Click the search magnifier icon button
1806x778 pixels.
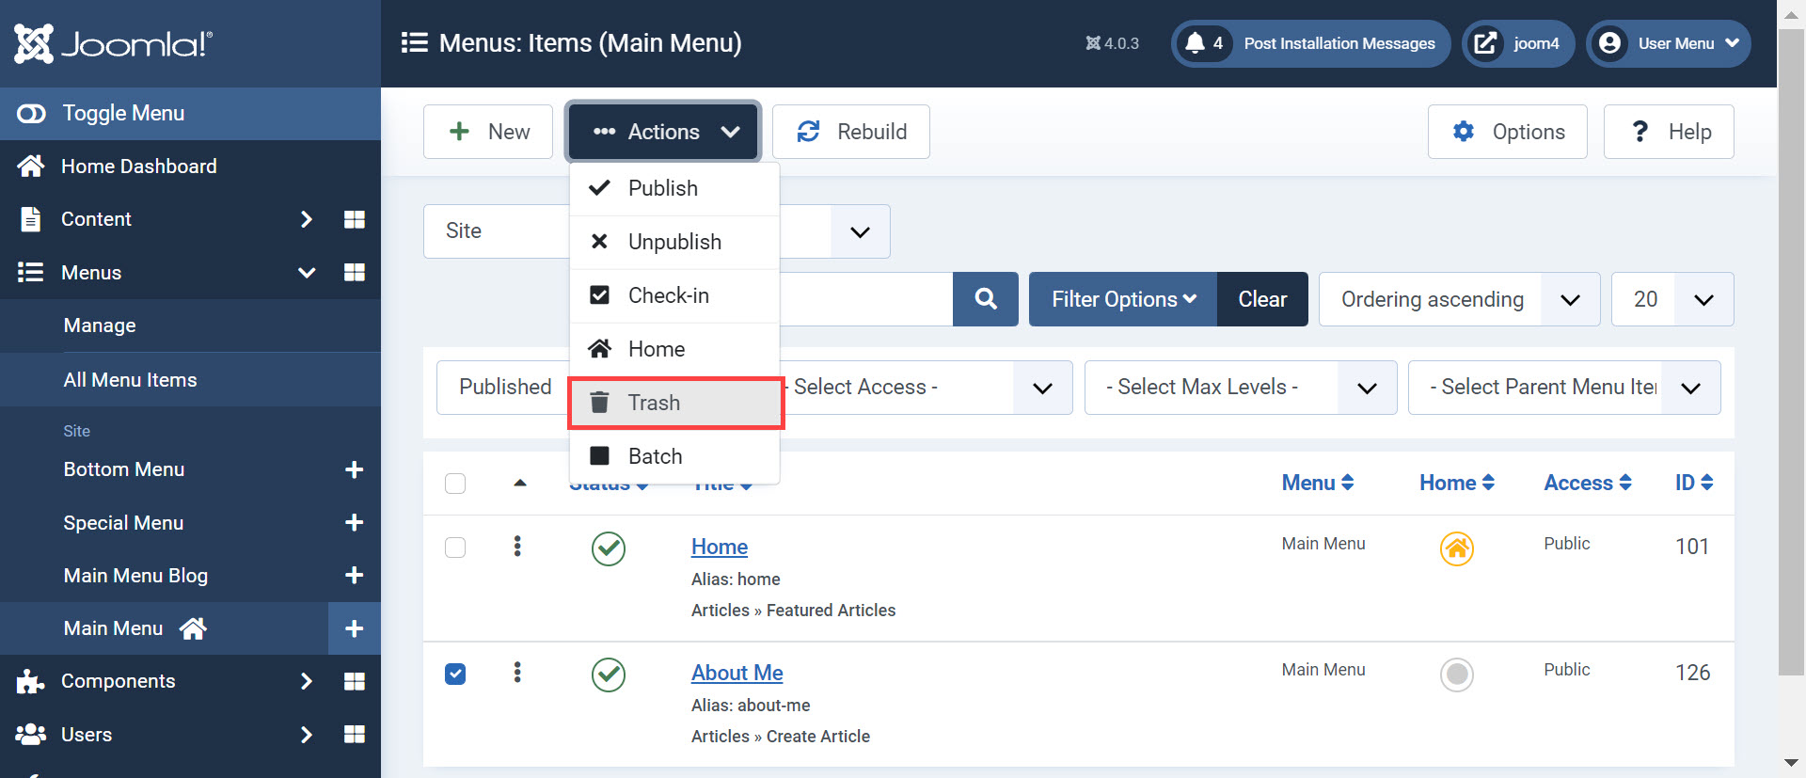click(x=985, y=299)
